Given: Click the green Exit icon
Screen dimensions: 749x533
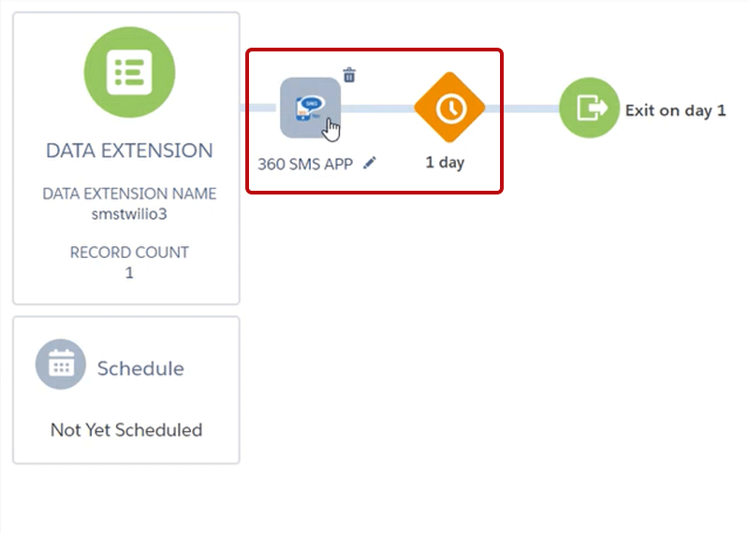Looking at the screenshot, I should point(589,108).
